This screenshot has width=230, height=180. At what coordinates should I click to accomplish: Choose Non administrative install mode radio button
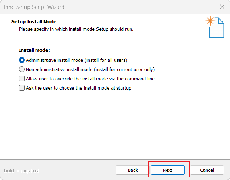[22, 69]
